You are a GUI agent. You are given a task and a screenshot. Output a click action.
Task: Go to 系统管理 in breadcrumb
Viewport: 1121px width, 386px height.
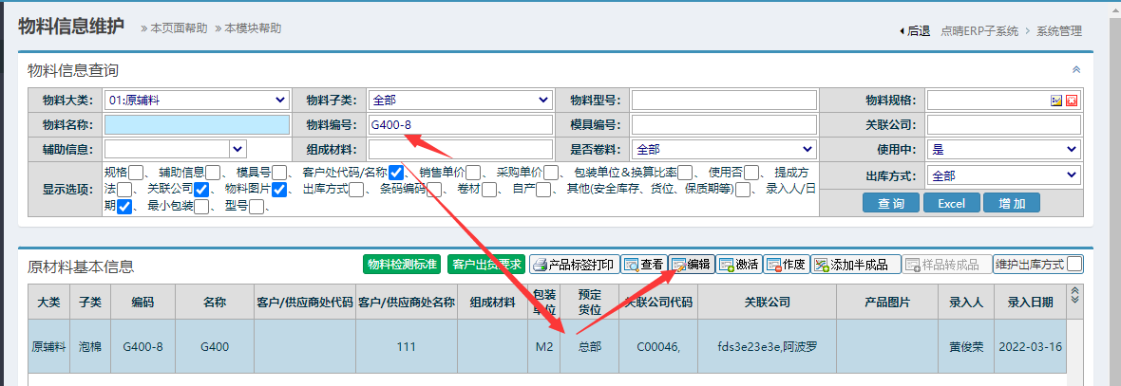tap(1058, 30)
